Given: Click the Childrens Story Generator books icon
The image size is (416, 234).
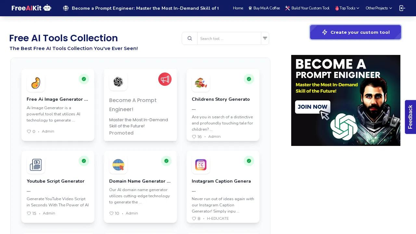Looking at the screenshot, I should click(x=201, y=83).
